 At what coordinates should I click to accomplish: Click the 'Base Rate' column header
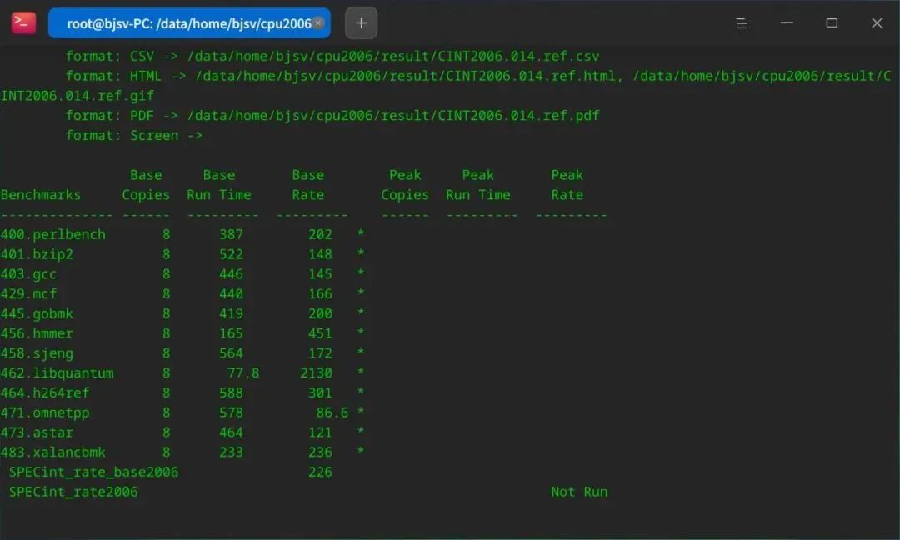[x=308, y=185]
